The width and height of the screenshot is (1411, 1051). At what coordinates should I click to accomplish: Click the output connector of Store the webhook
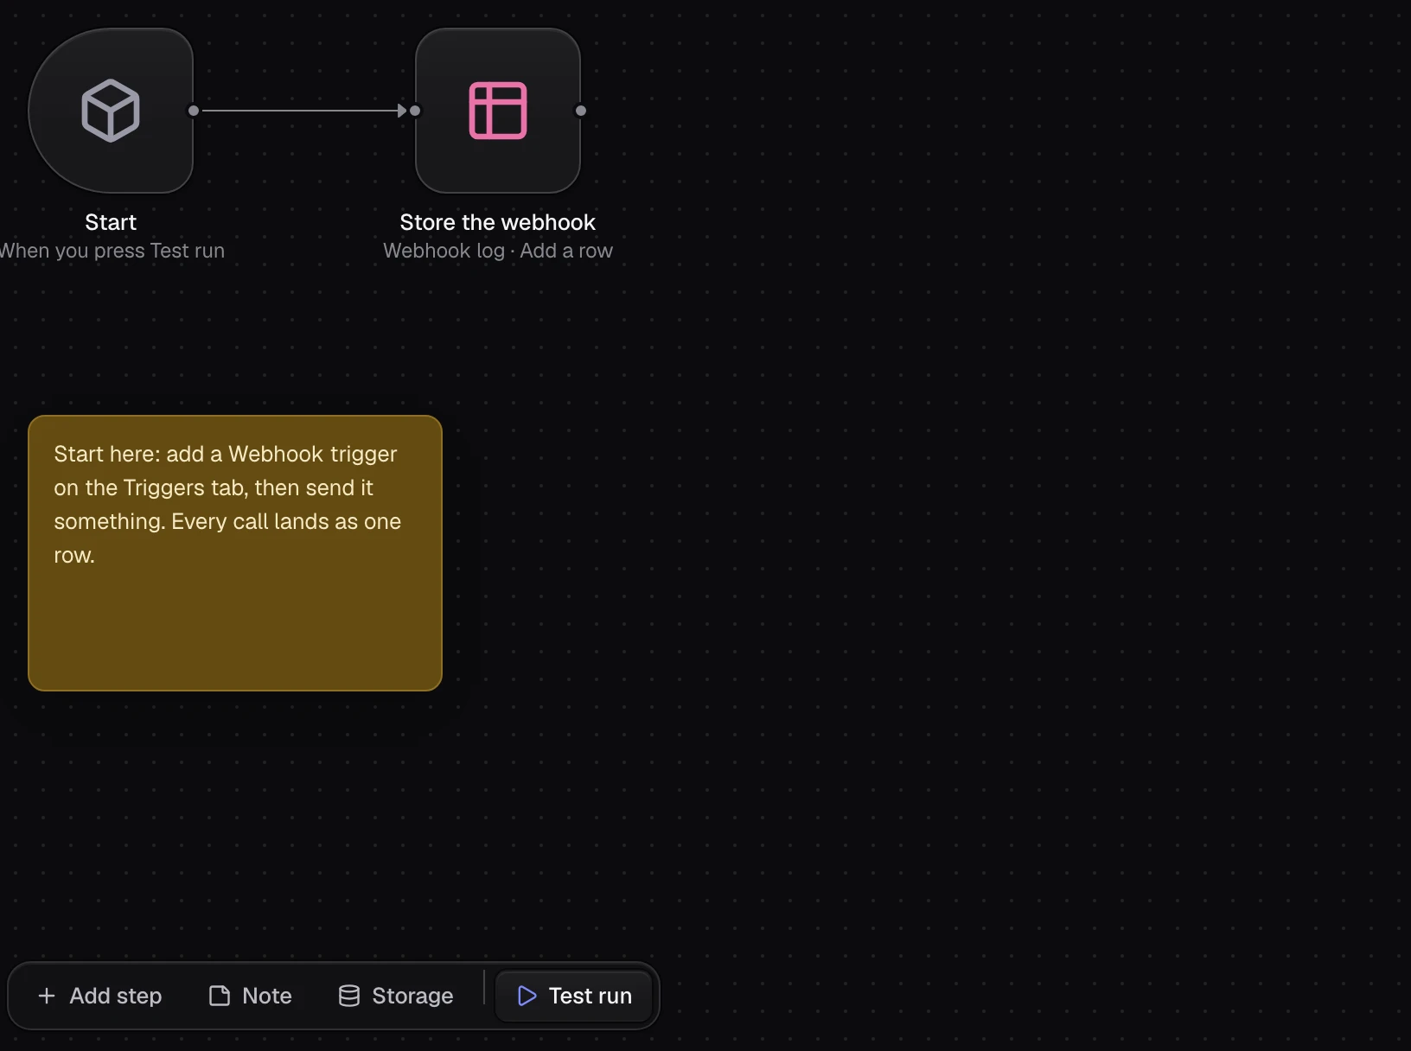pyautogui.click(x=581, y=111)
